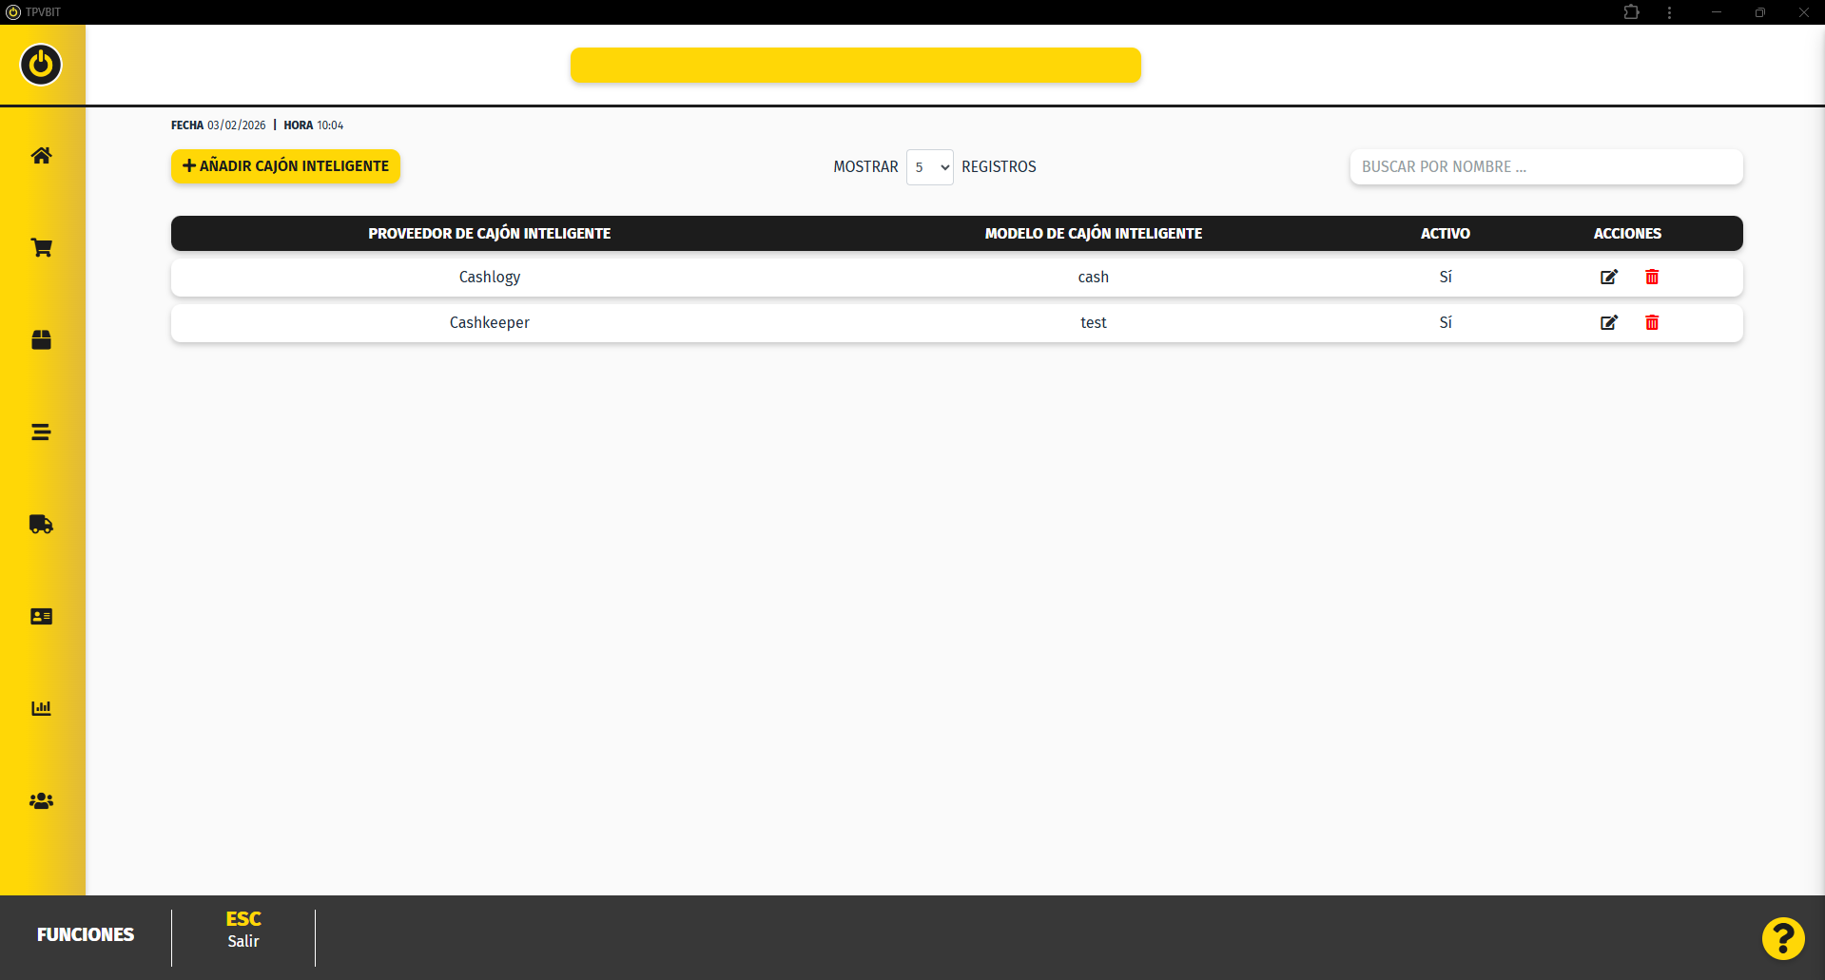1825x980 pixels.
Task: Open the box inventory icon in sidebar
Action: (x=41, y=340)
